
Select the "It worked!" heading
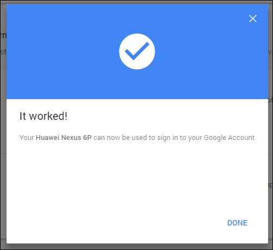[x=44, y=116]
